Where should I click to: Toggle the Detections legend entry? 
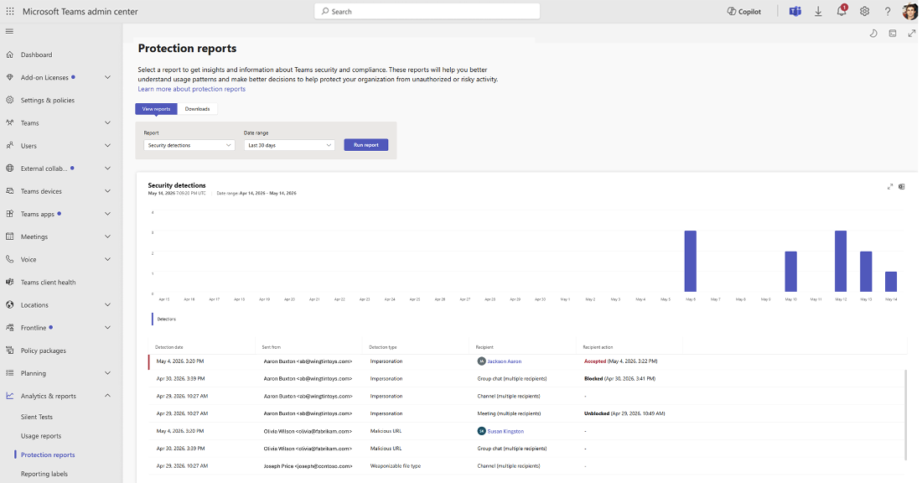tap(164, 319)
